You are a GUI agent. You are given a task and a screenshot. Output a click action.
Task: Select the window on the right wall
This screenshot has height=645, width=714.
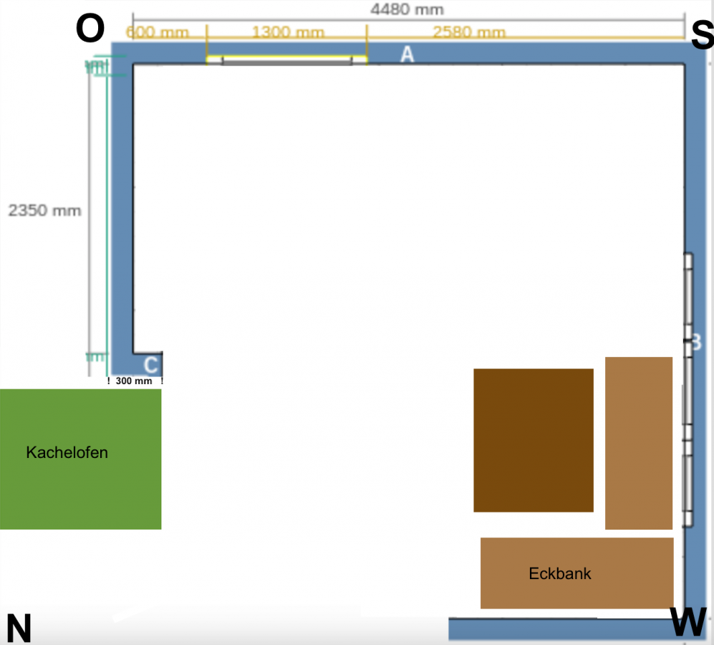[688, 391]
